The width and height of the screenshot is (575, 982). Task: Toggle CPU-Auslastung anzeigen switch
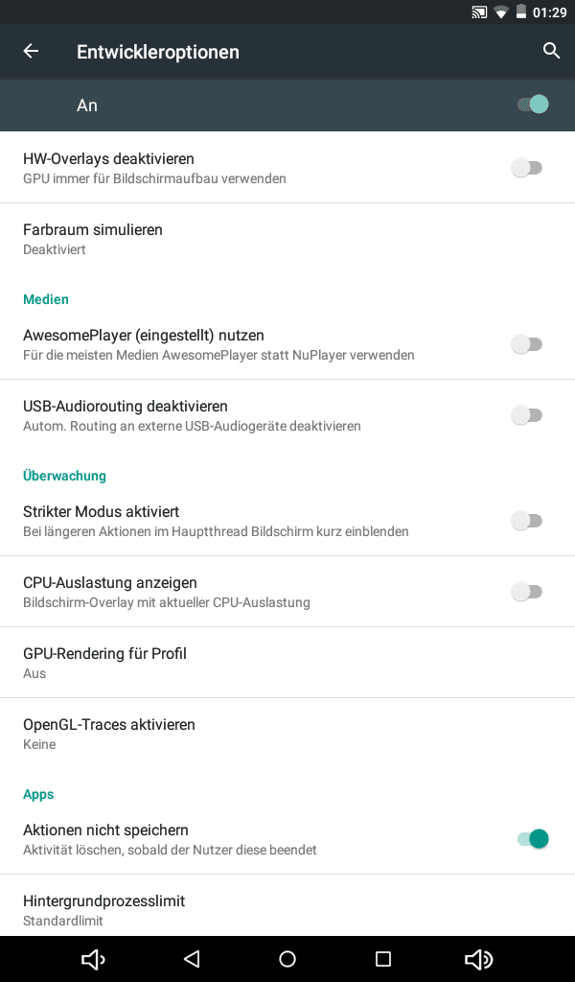(x=526, y=592)
